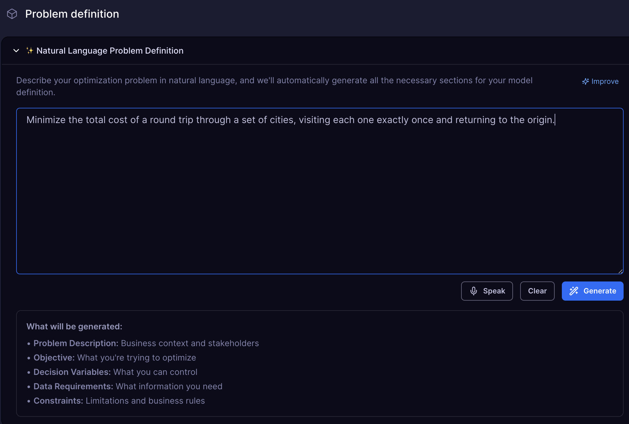Open the Improve feature
The height and width of the screenshot is (424, 629).
point(600,81)
